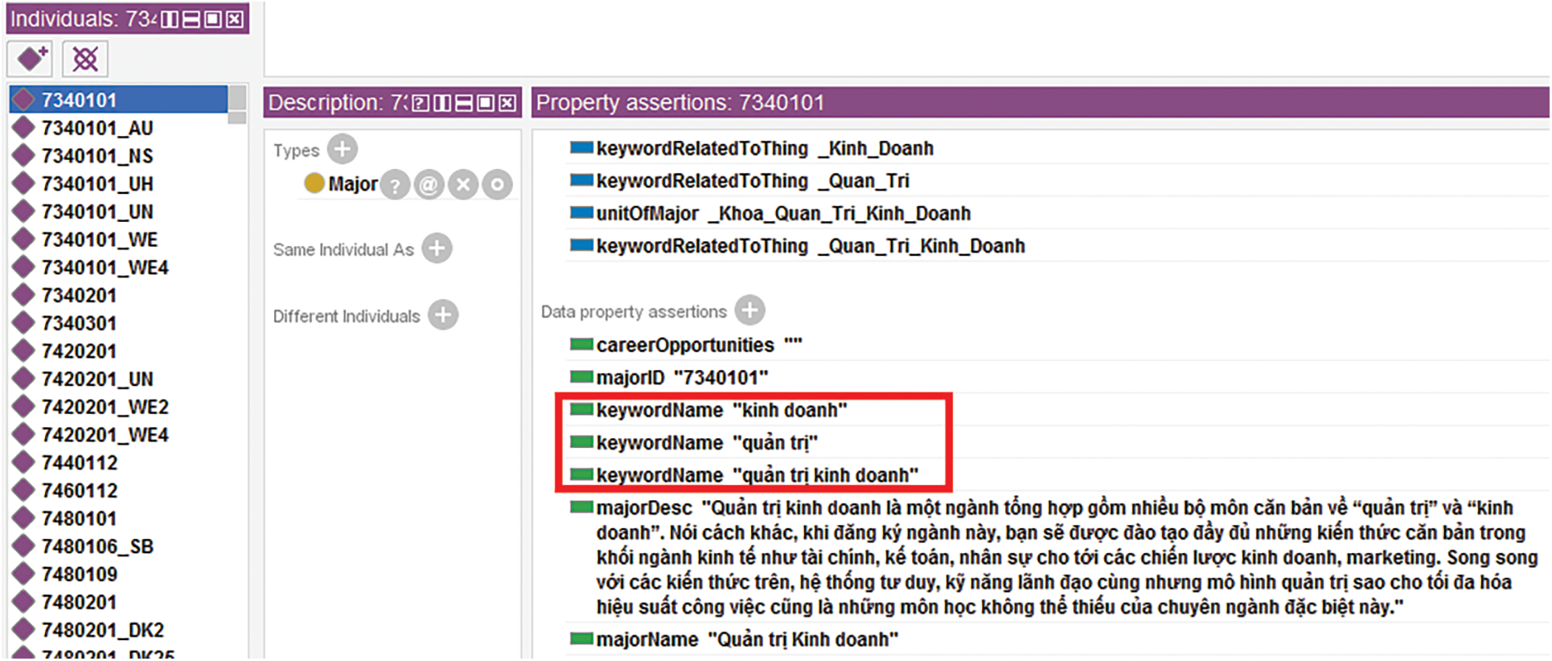Add a new data property assertion
1552x661 pixels.
[749, 310]
